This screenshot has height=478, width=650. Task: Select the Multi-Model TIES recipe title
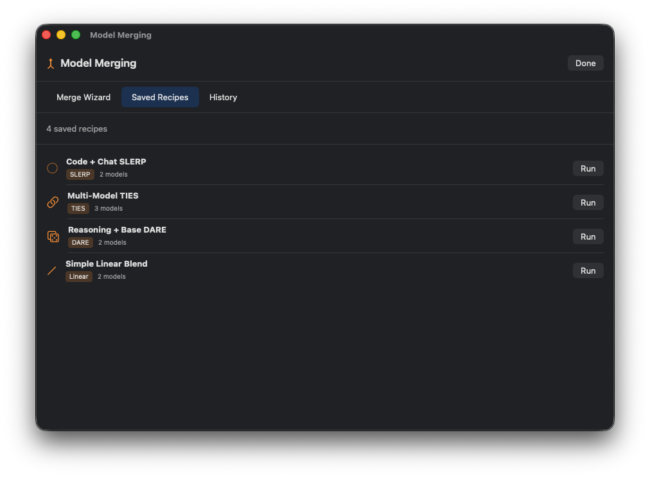pos(103,196)
